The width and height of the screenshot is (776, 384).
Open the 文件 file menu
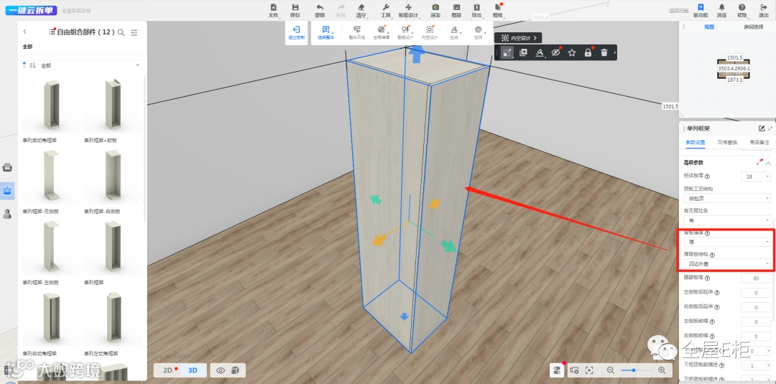tap(273, 10)
